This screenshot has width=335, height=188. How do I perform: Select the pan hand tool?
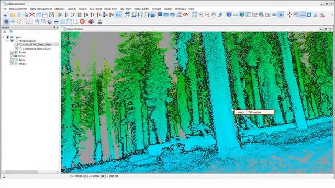214,15
